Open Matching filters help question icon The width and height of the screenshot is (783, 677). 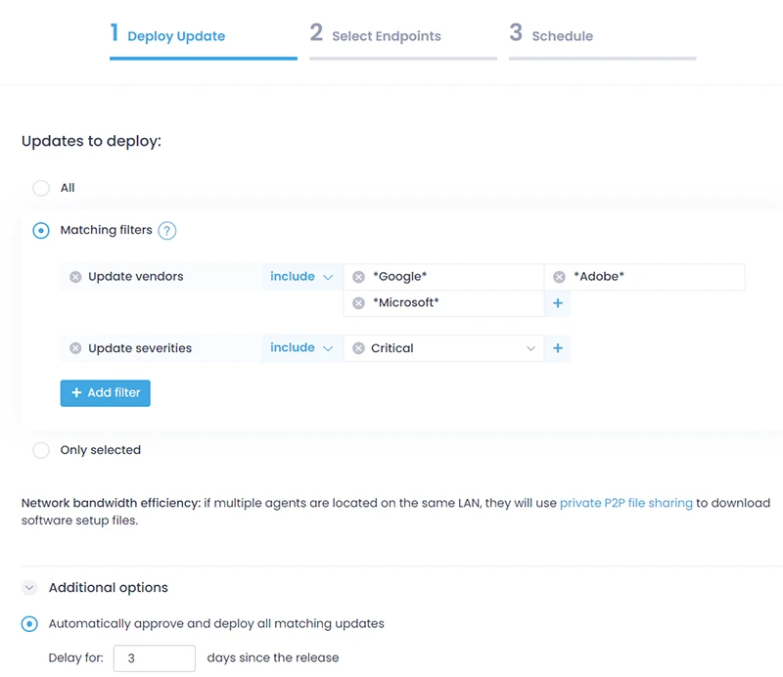click(167, 231)
